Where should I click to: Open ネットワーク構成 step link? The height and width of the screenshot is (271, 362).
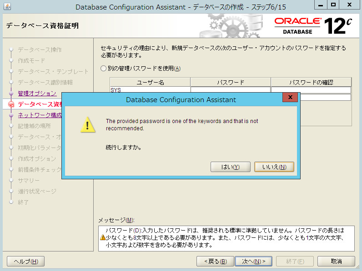(x=40, y=115)
